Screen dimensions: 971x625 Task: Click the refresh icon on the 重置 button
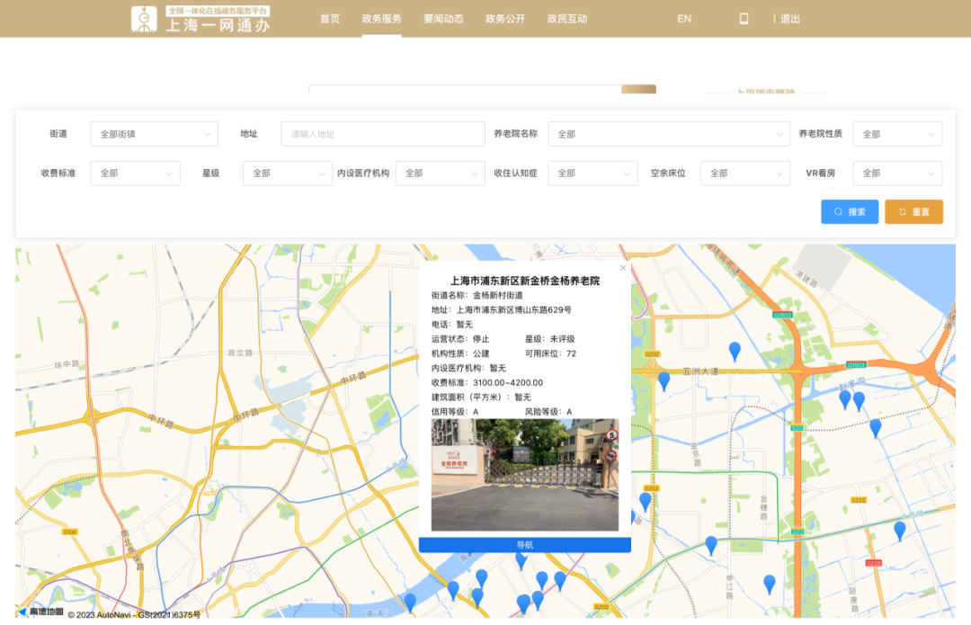901,211
